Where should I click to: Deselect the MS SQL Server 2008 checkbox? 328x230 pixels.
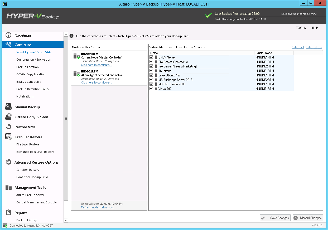(151, 84)
